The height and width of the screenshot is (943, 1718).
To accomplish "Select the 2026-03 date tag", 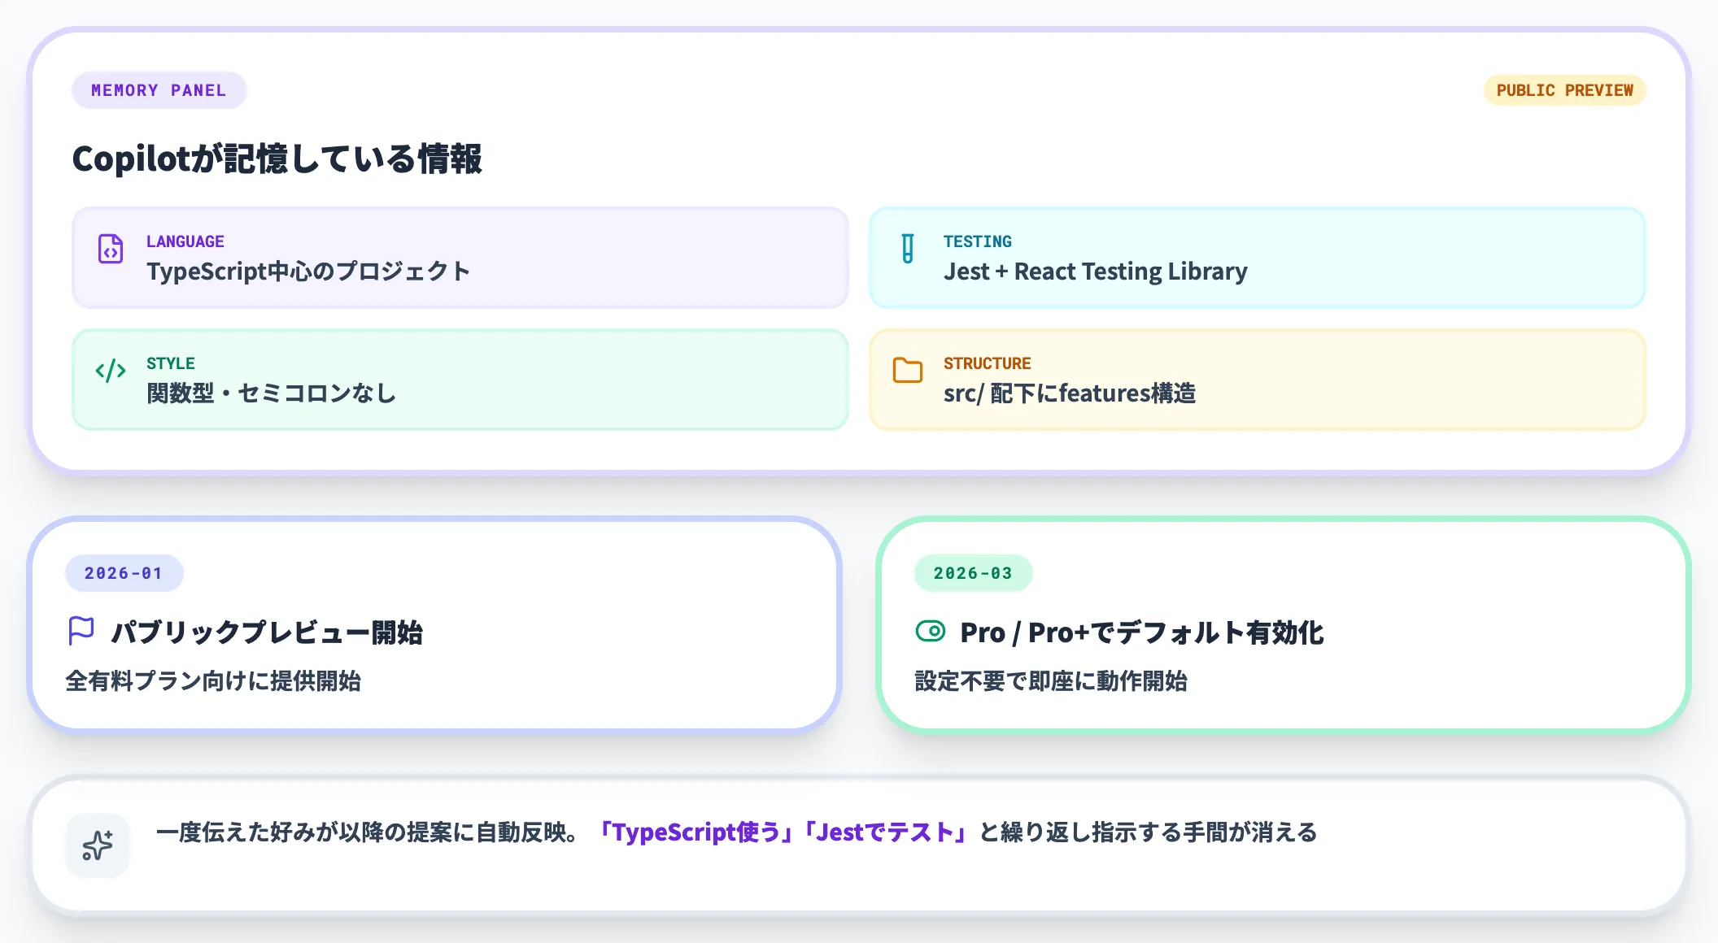I will click(x=973, y=573).
